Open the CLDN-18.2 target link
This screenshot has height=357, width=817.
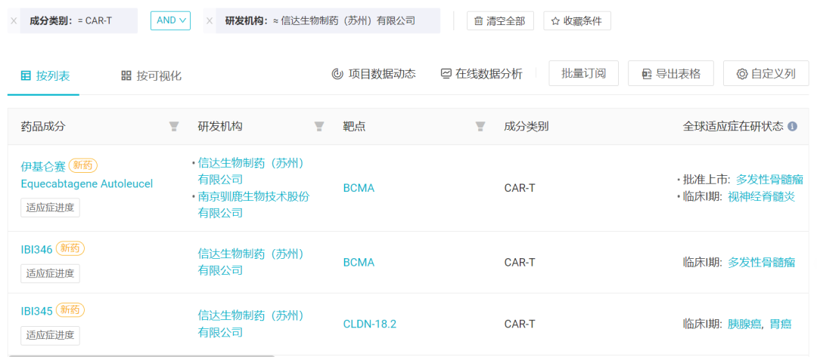tap(370, 325)
